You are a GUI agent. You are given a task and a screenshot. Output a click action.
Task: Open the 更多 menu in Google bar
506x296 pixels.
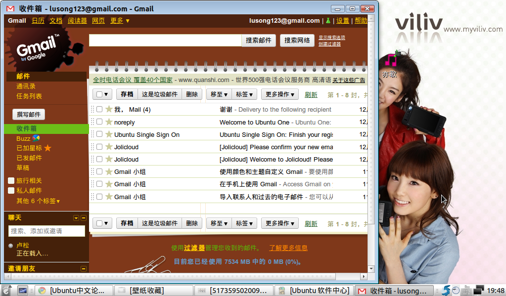[120, 21]
